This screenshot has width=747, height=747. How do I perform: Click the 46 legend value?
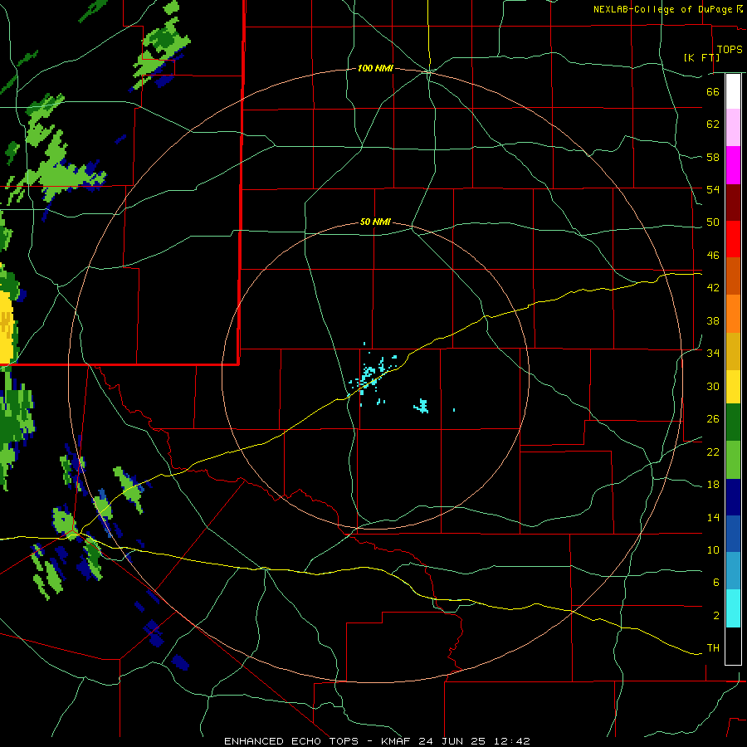[713, 256]
